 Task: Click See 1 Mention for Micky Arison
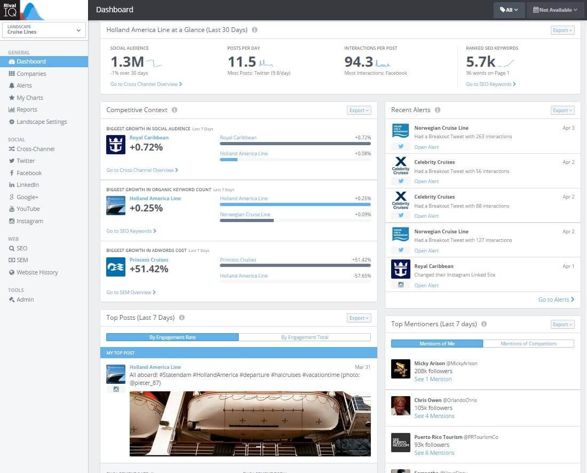433,379
